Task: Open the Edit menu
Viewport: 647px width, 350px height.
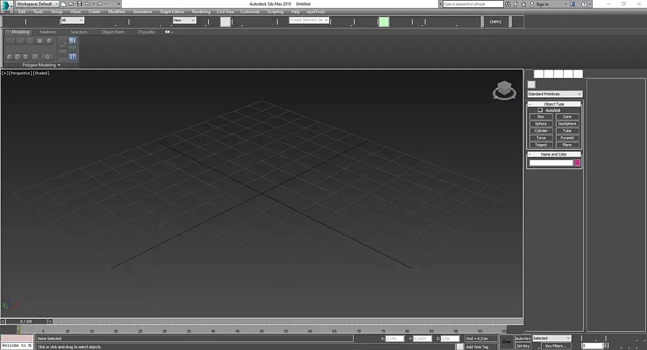Action: pos(22,12)
